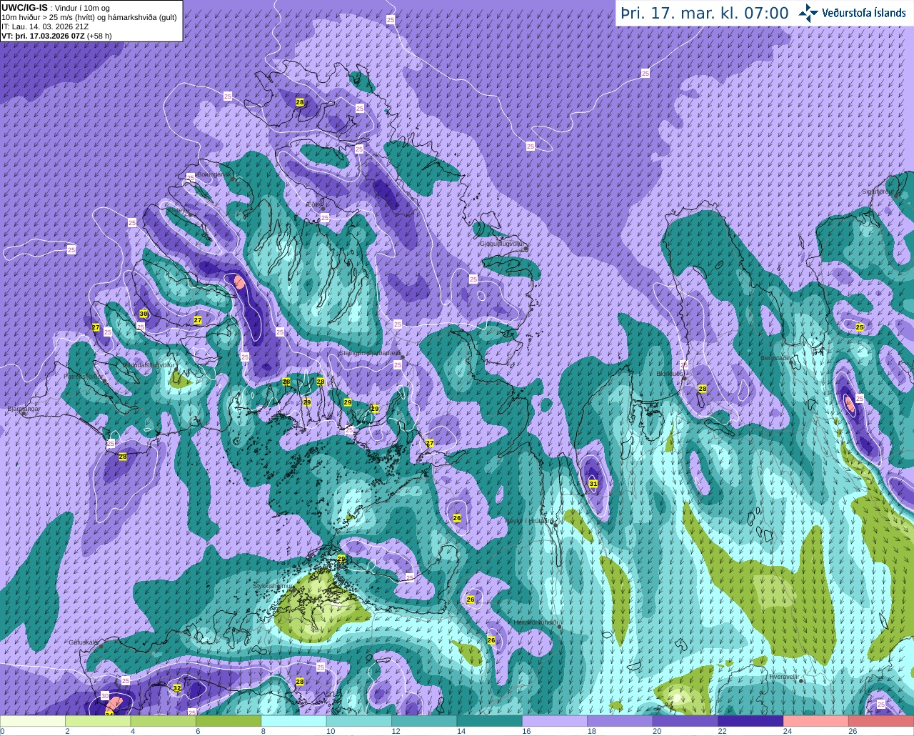This screenshot has height=736, width=914.
Task: Click the 24–26 m/s pink legend swatch
Action: [815, 721]
